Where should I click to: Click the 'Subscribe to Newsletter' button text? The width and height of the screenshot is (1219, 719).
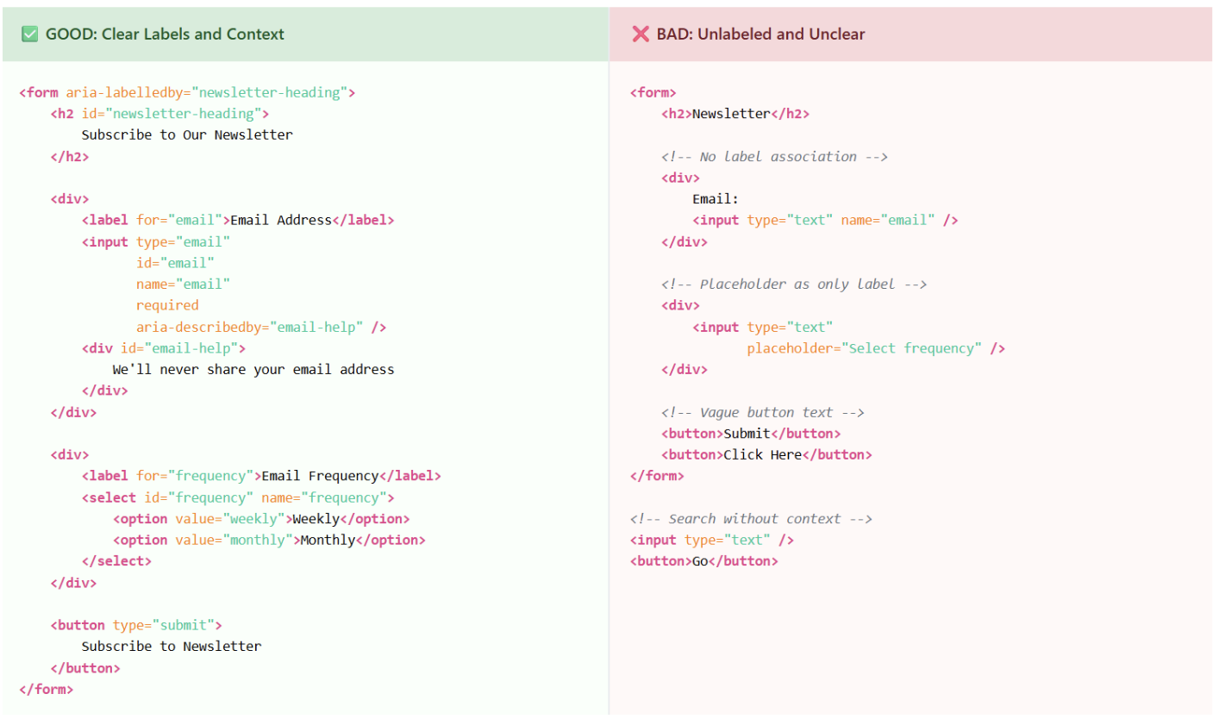(172, 647)
